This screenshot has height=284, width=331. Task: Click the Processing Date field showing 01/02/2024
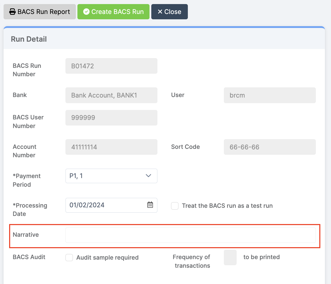(107, 205)
